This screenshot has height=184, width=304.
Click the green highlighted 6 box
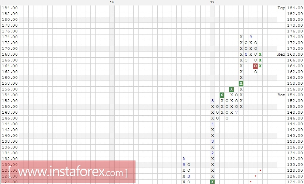[x=222, y=95]
